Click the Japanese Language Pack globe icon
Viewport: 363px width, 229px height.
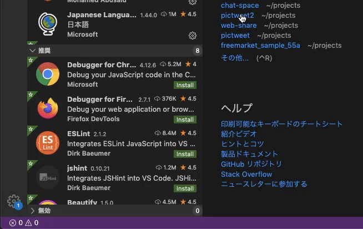tap(48, 24)
